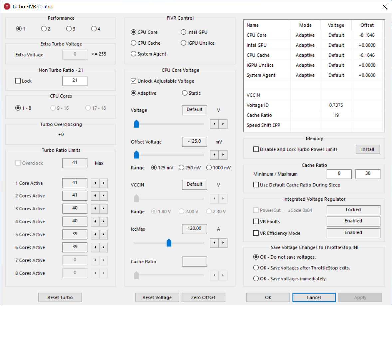The height and width of the screenshot is (341, 392).
Task: Click right arrow next to Voltage slider
Action: point(223,124)
